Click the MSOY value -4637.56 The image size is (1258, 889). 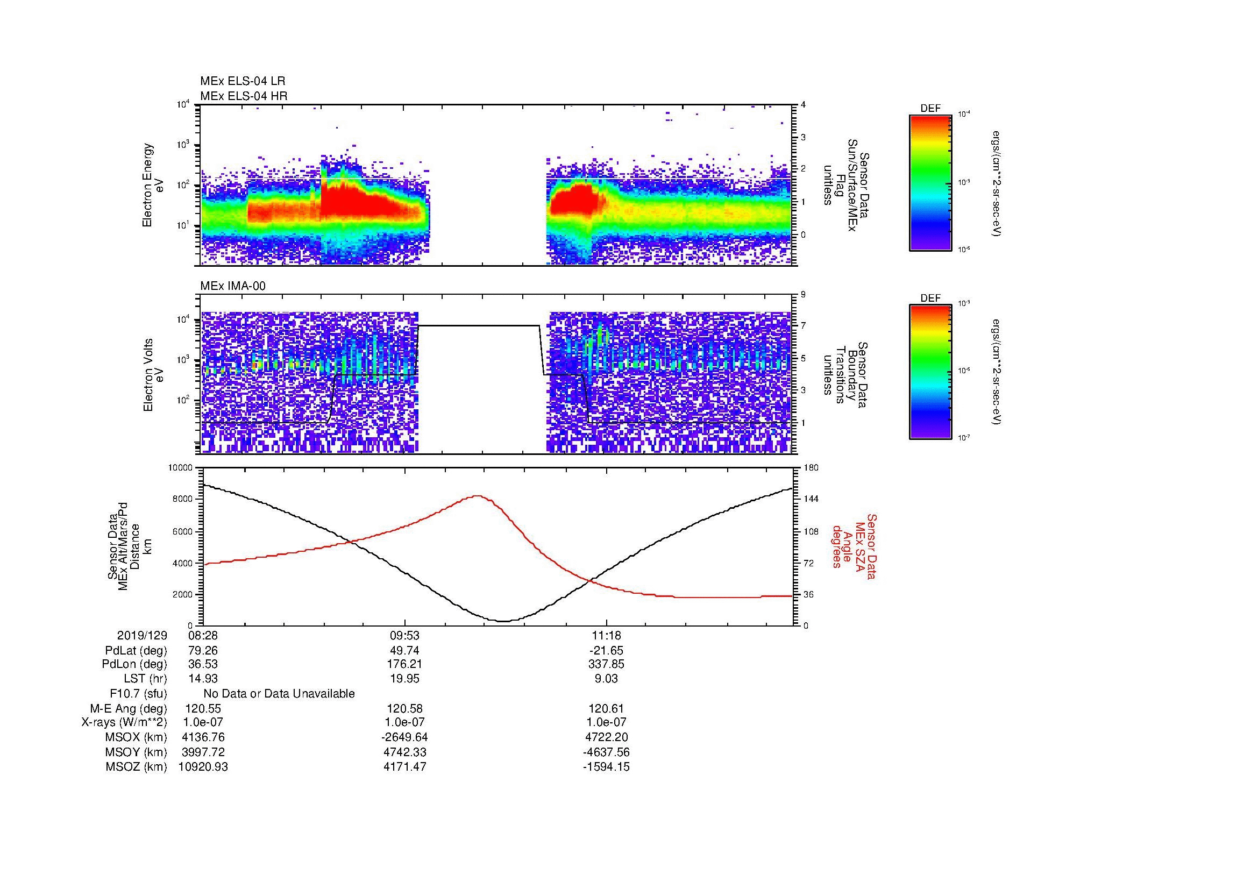[x=606, y=752]
